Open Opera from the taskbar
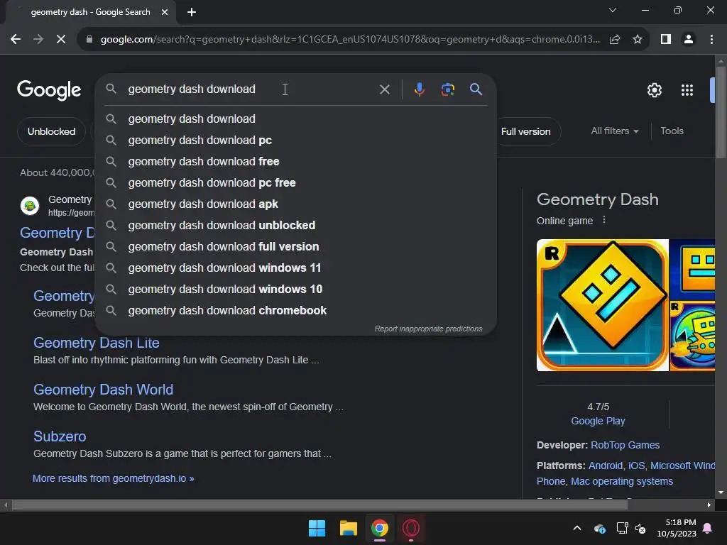The width and height of the screenshot is (727, 545). point(411,528)
